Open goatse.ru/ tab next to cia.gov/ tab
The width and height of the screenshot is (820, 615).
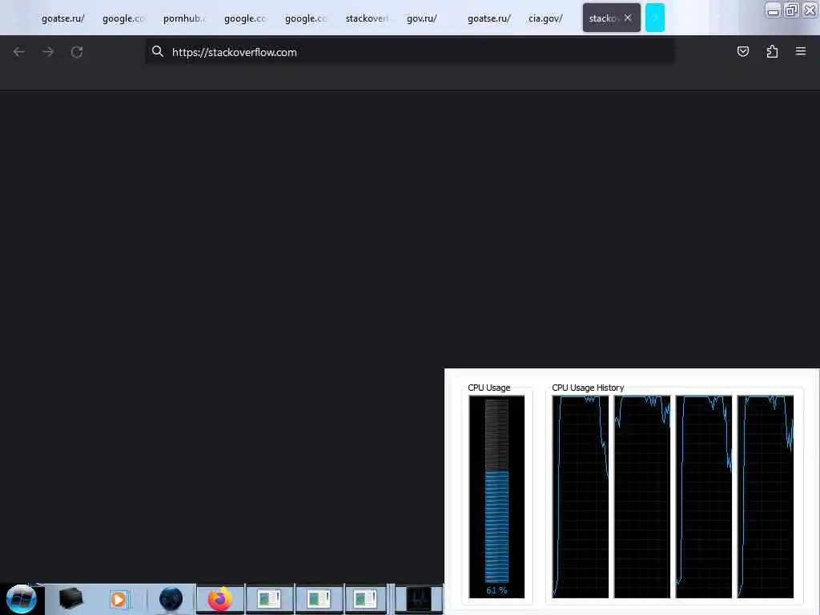click(x=489, y=18)
